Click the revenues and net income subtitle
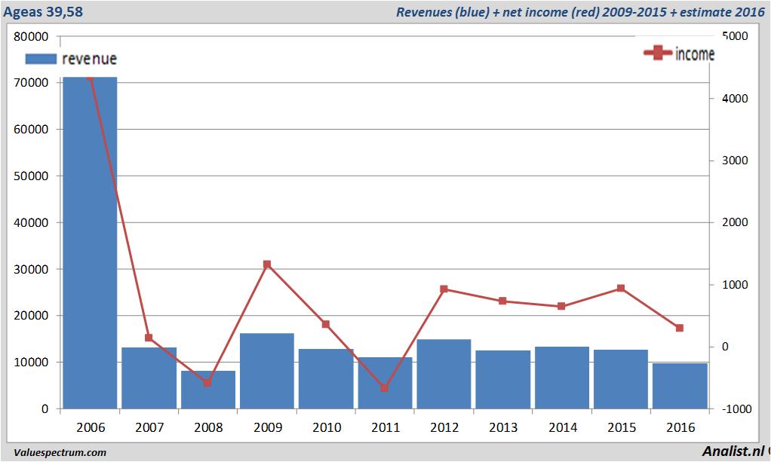Screen dimensions: 771x462 pos(580,12)
